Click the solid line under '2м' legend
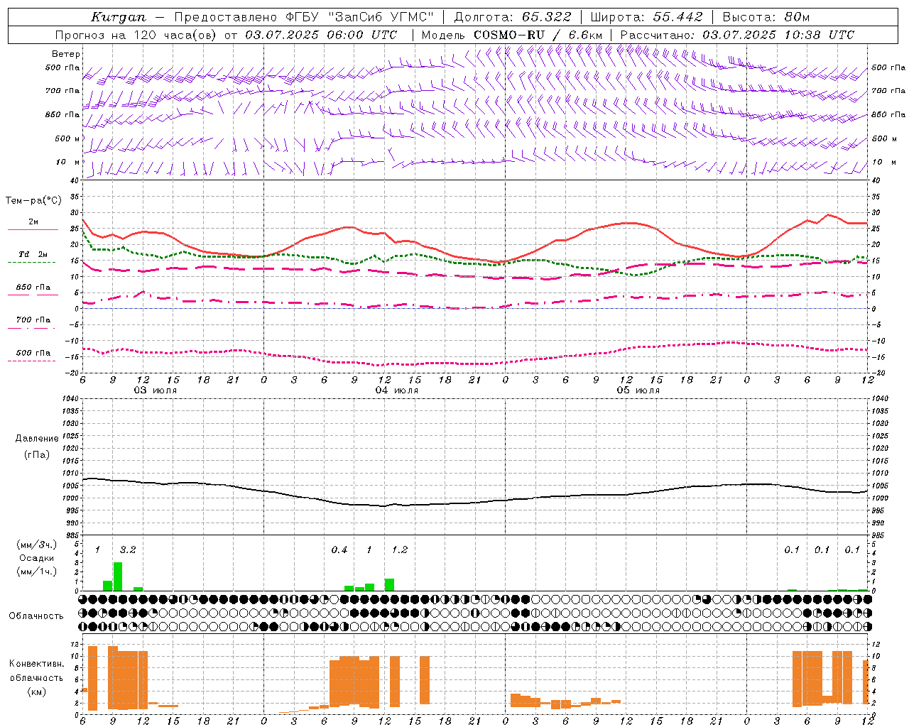Image resolution: width=909 pixels, height=727 pixels. (33, 229)
